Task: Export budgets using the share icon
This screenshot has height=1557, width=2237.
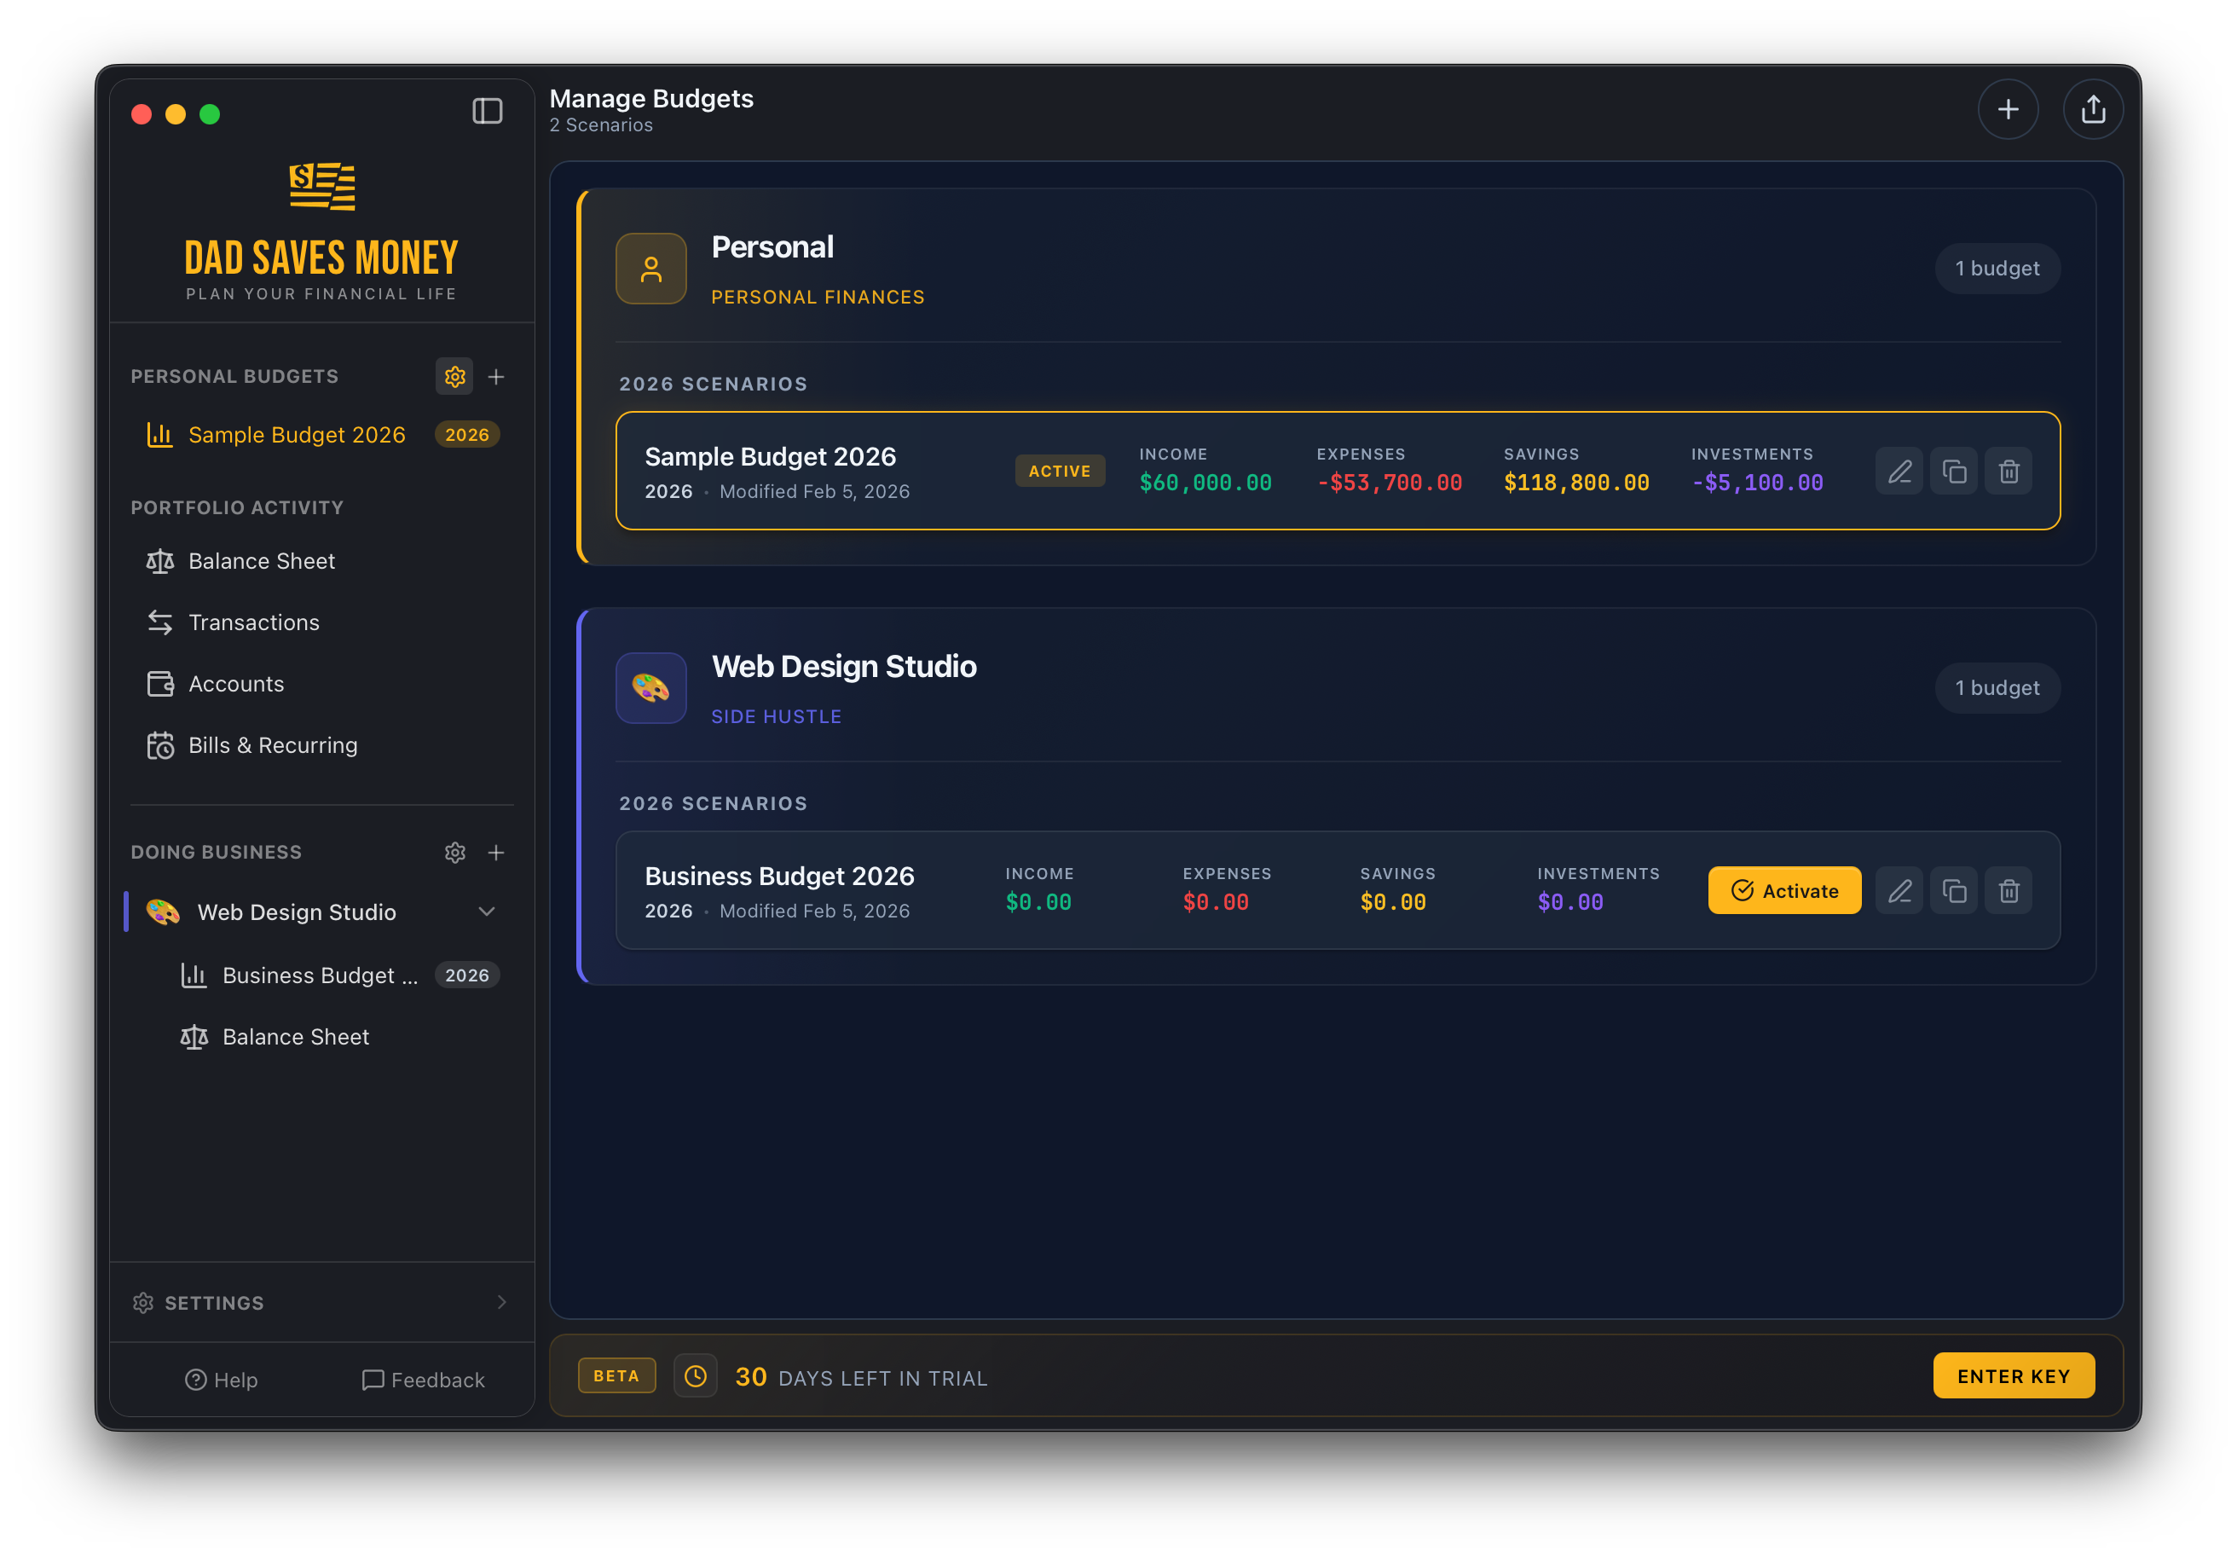Action: point(2093,109)
